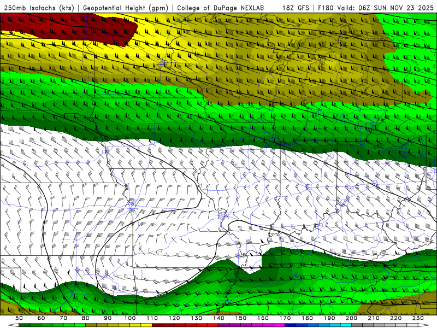The height and width of the screenshot is (328, 437).
Task: Click the "College of DuPage NEXLAB" text
Action: 221,8
